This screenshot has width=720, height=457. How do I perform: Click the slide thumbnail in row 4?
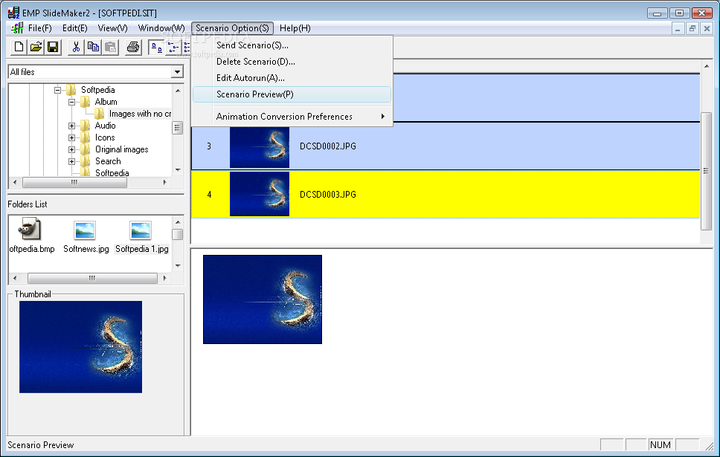(x=260, y=194)
